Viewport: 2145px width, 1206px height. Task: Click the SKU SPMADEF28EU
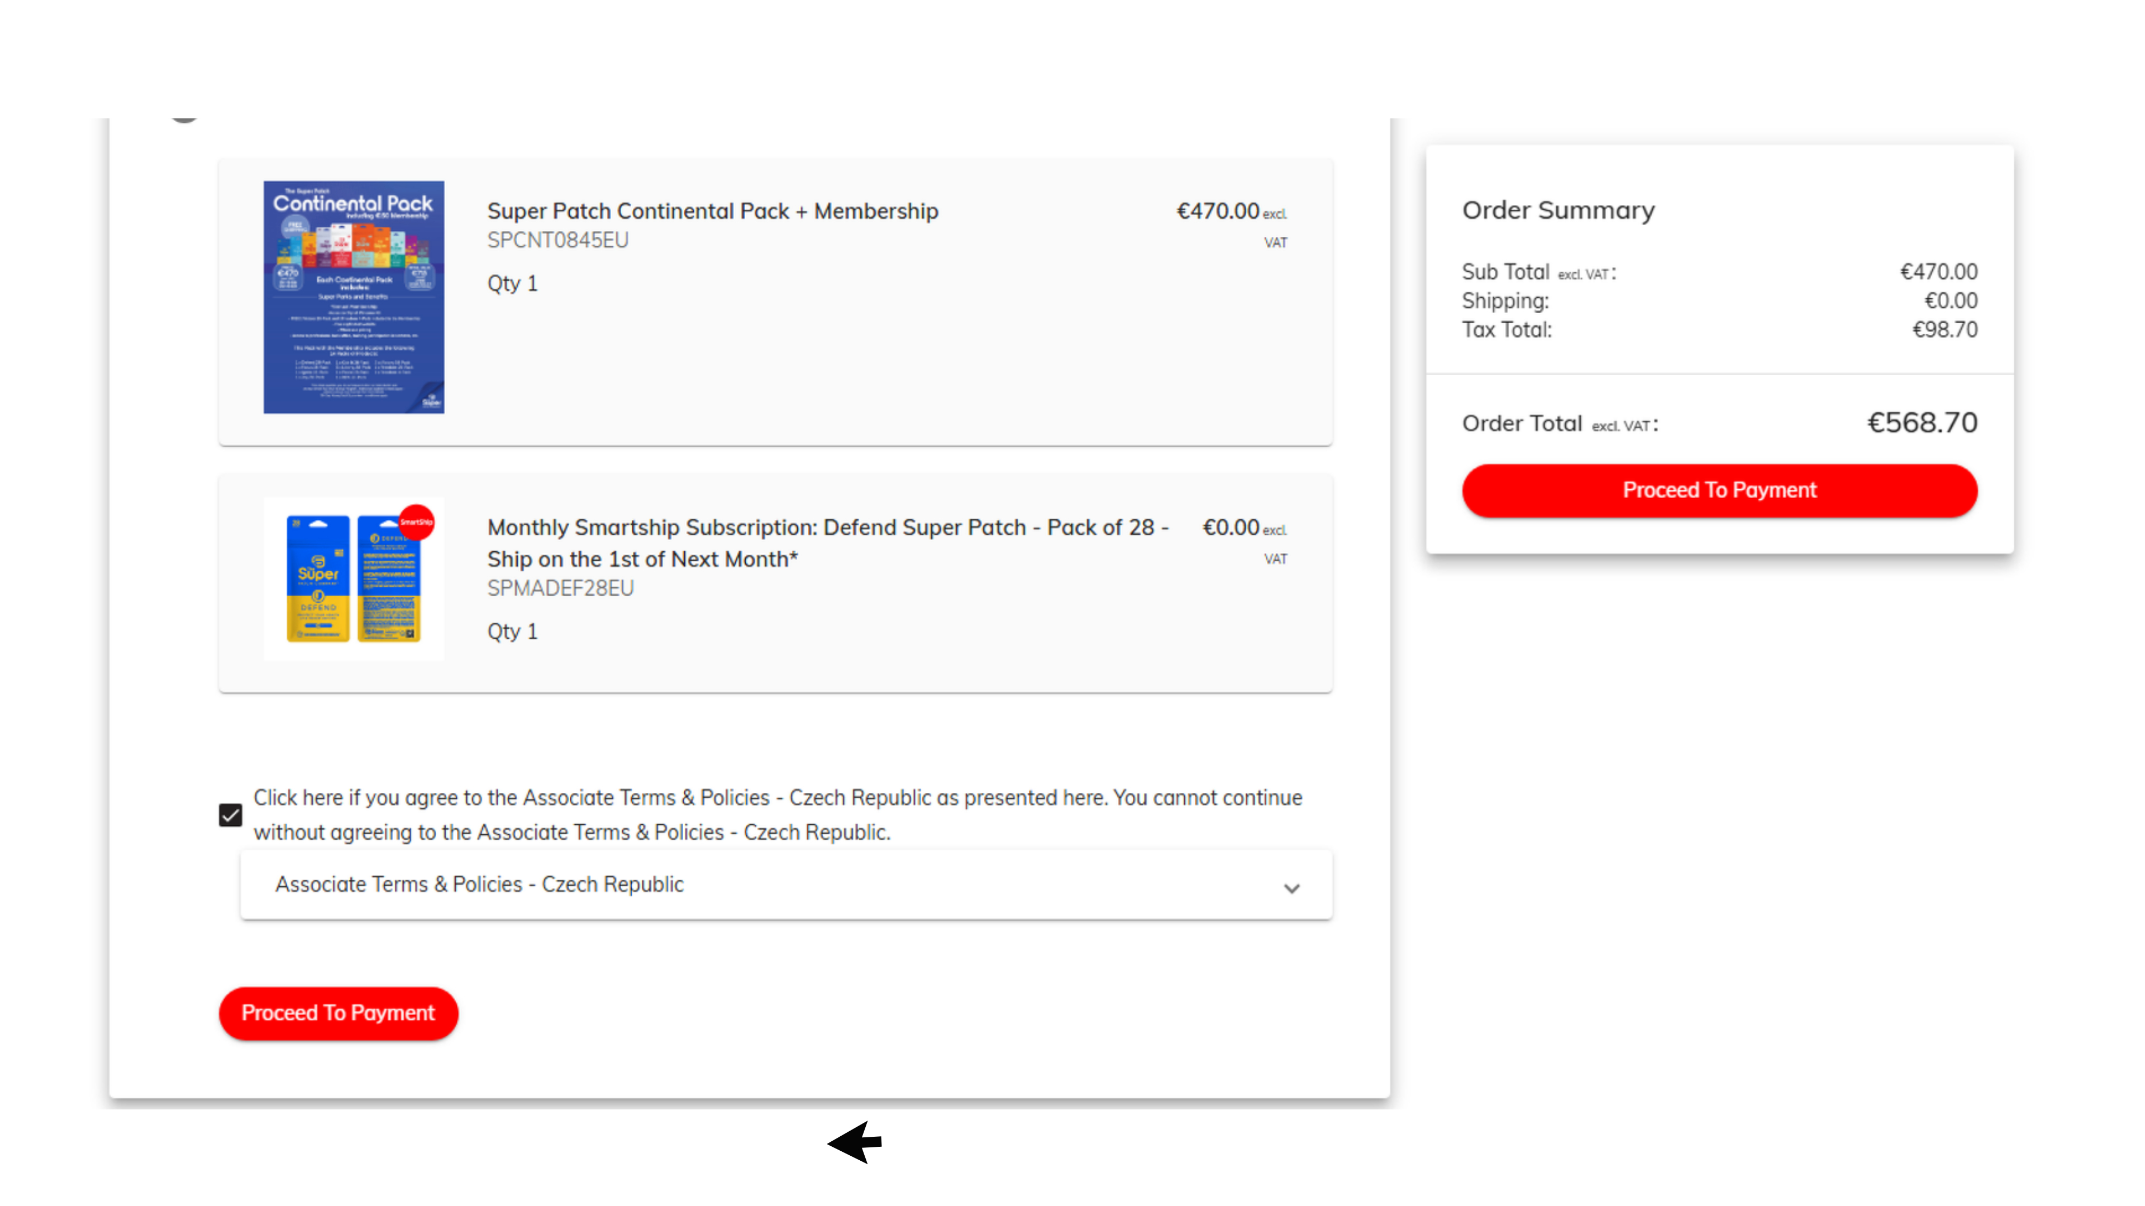point(560,588)
